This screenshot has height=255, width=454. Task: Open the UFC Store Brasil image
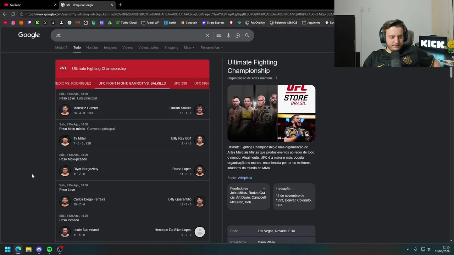tap(297, 99)
